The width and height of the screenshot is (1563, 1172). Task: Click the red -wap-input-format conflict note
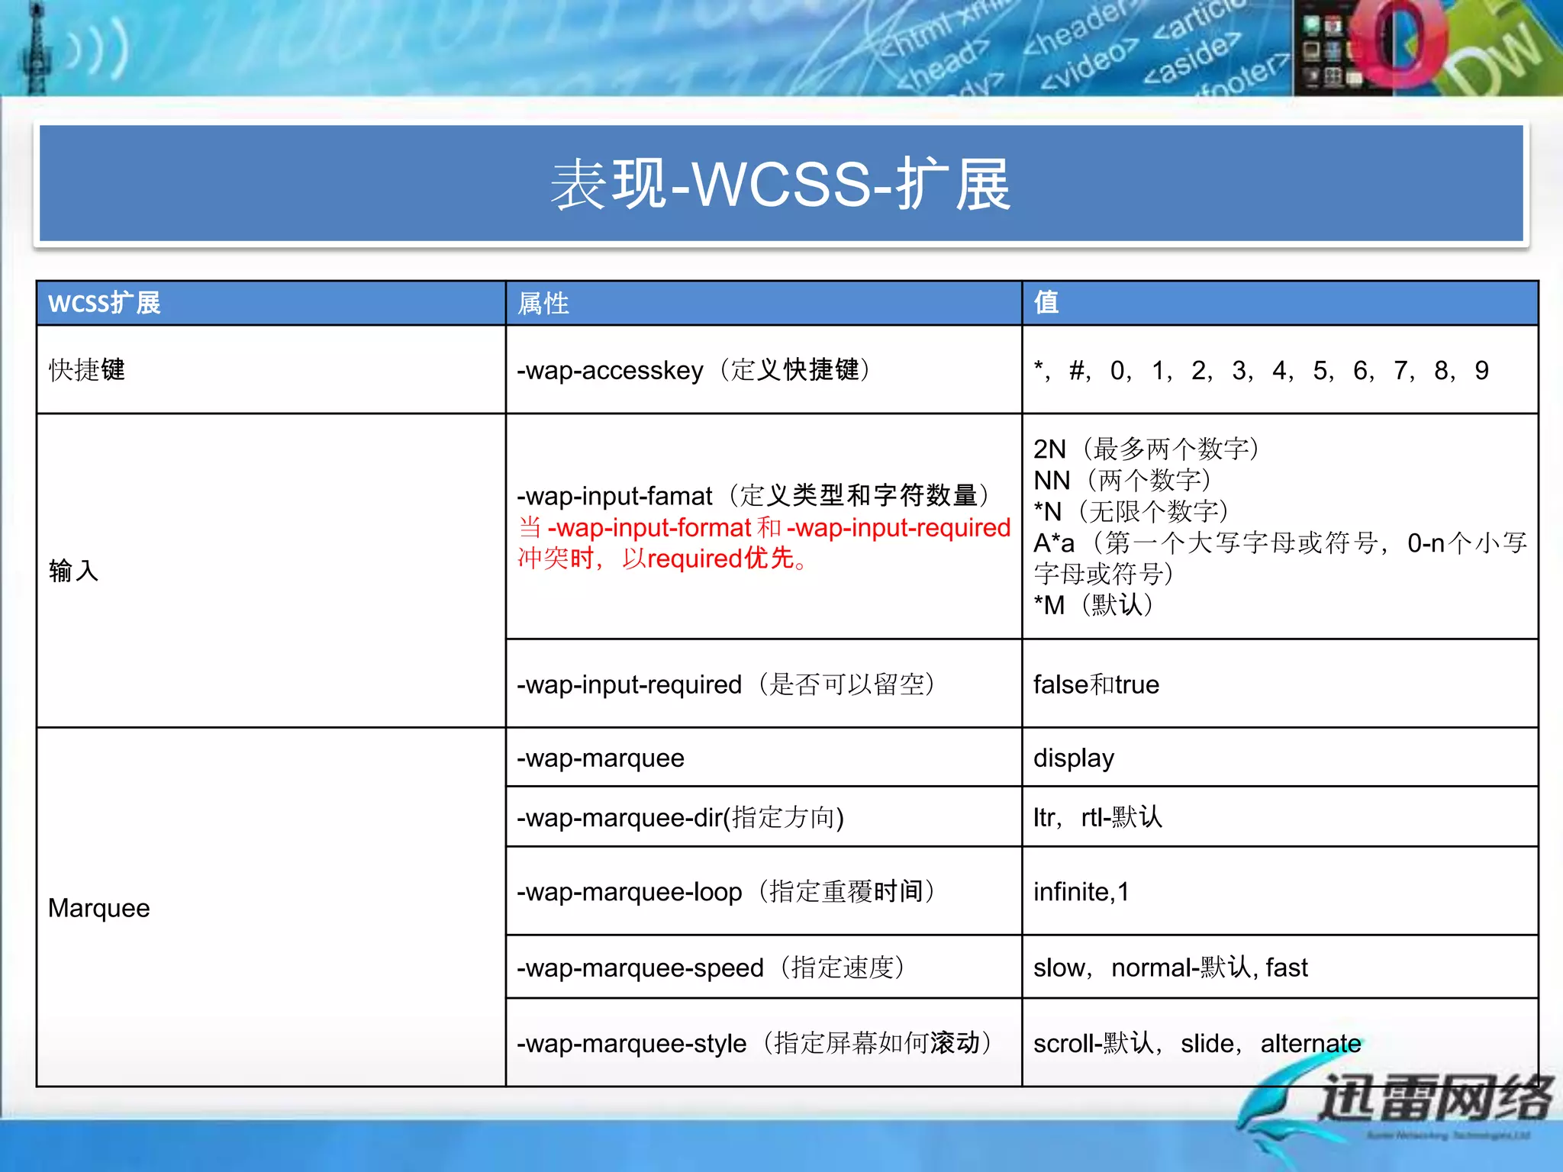[763, 543]
